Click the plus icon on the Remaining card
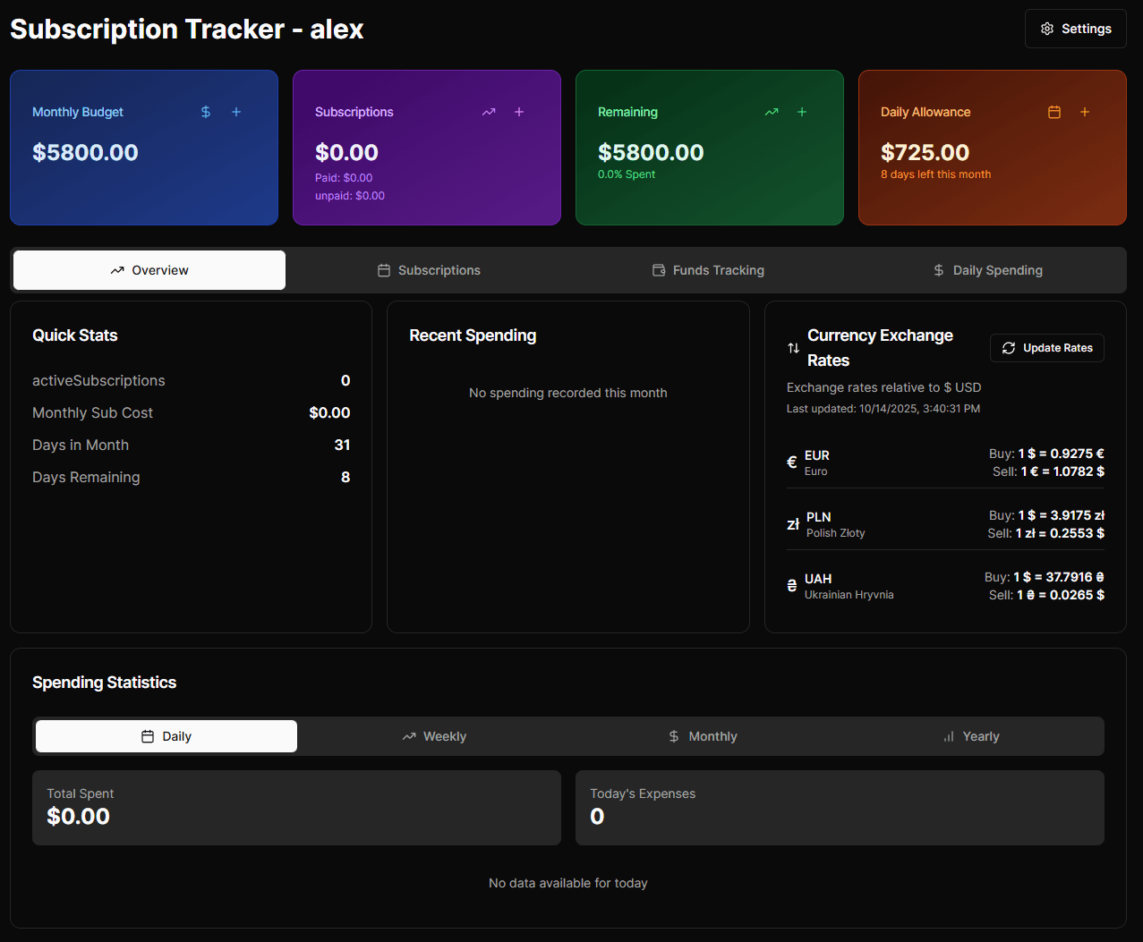 [x=801, y=112]
